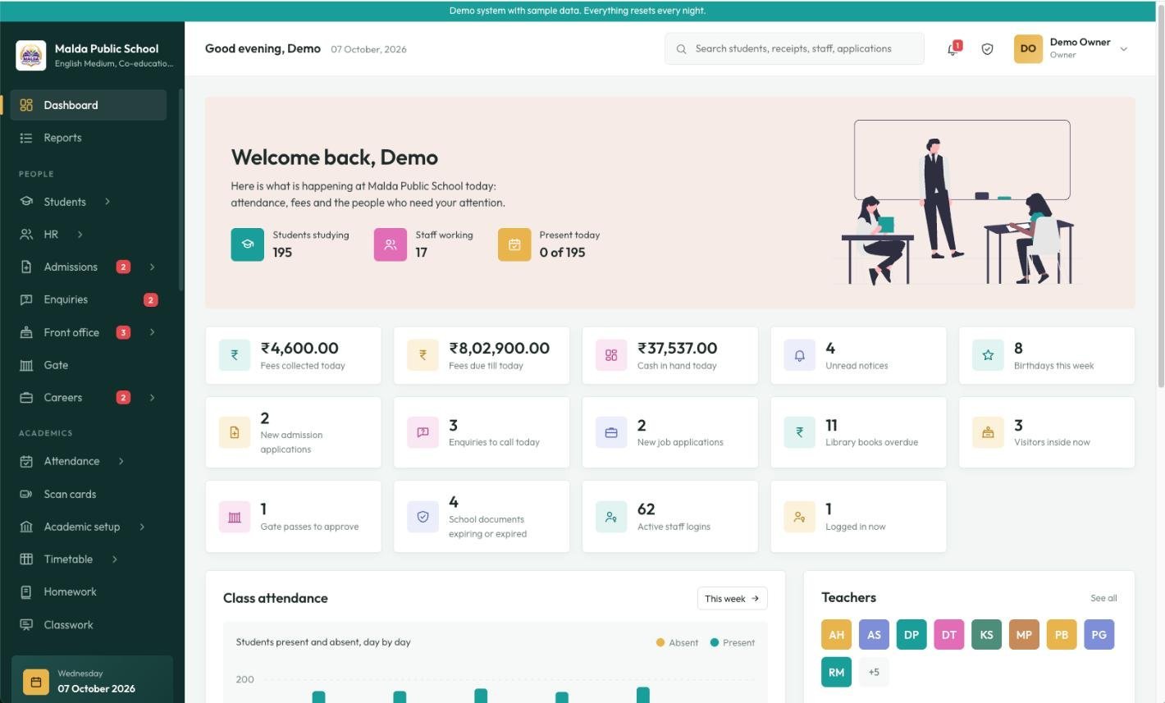Click the New job applications briefcase icon
Image resolution: width=1165 pixels, height=703 pixels.
pos(611,432)
